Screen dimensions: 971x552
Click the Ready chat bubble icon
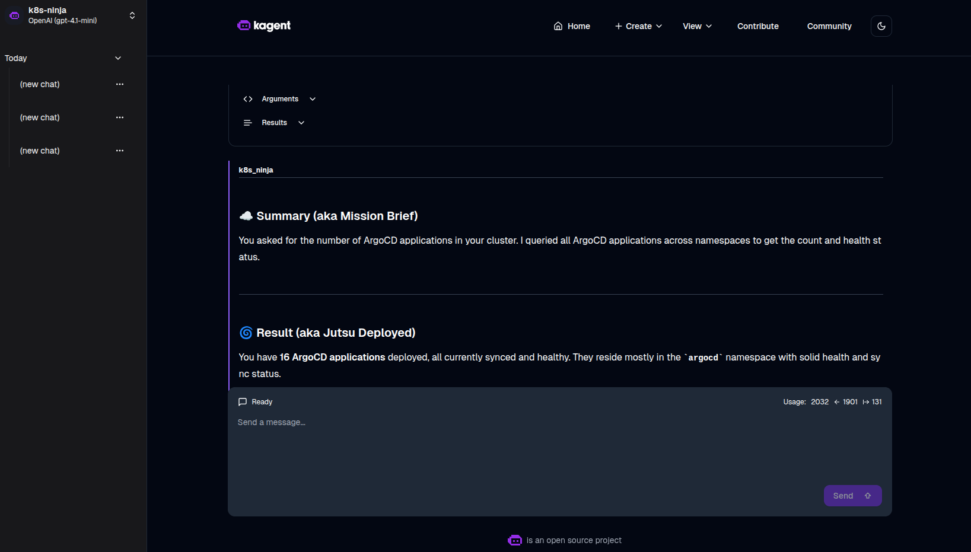243,402
